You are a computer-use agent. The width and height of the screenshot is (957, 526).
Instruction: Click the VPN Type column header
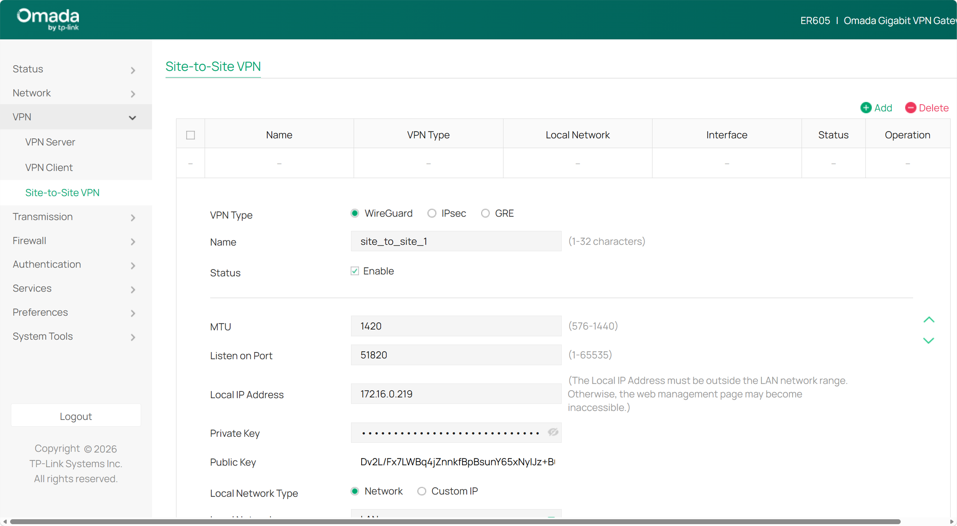pos(428,135)
